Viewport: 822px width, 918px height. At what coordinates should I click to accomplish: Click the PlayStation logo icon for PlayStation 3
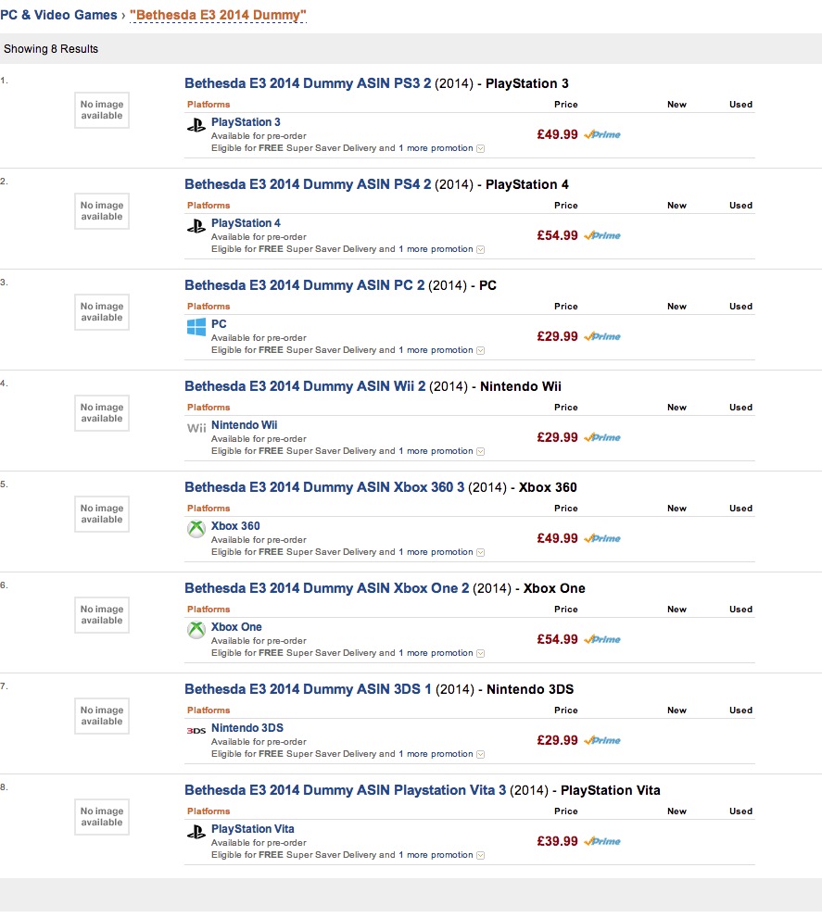pos(196,124)
